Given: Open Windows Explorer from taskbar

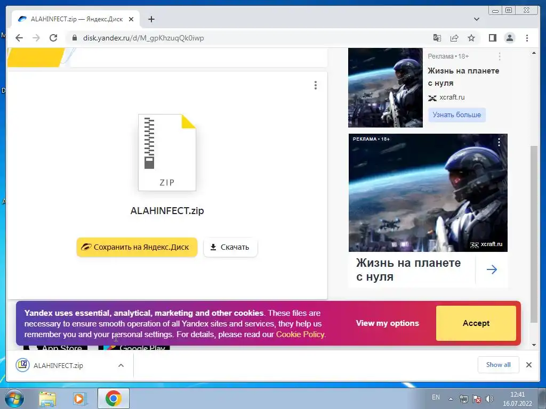Looking at the screenshot, I should point(47,398).
